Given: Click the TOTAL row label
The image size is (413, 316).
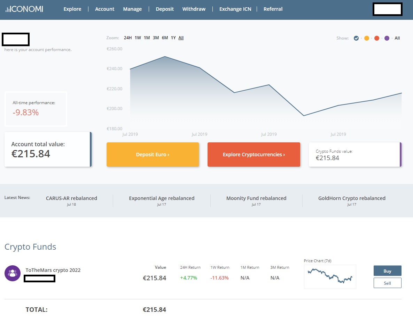Looking at the screenshot, I should [x=36, y=310].
